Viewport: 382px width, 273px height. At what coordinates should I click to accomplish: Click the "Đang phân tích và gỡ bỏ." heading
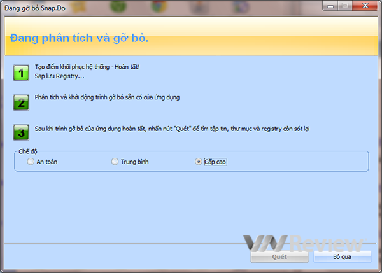click(x=79, y=38)
